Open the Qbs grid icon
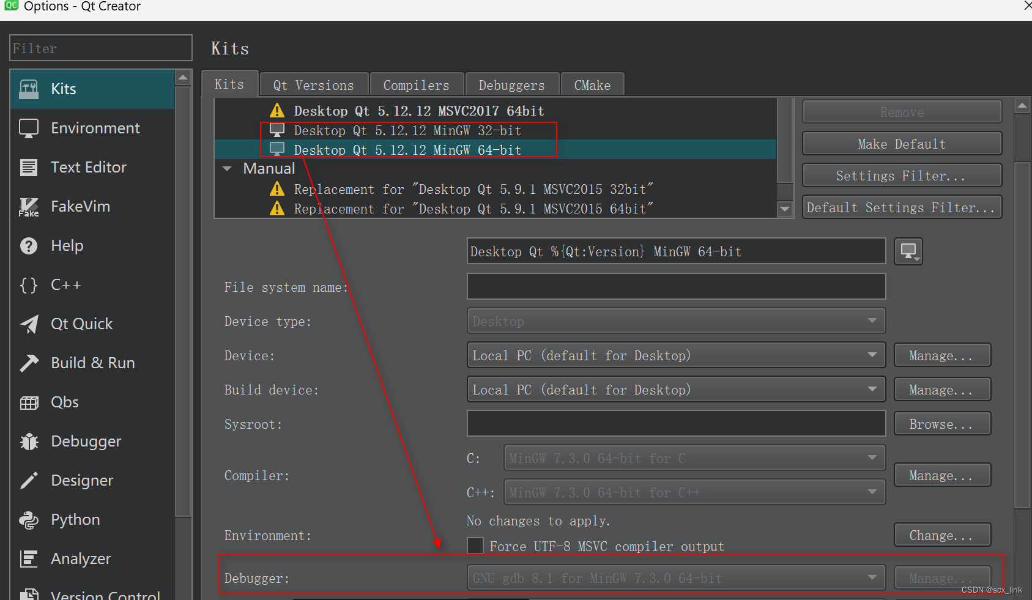Image resolution: width=1032 pixels, height=600 pixels. (29, 402)
